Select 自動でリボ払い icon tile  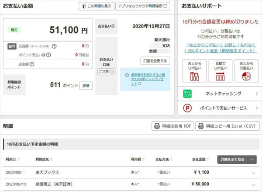221,71
